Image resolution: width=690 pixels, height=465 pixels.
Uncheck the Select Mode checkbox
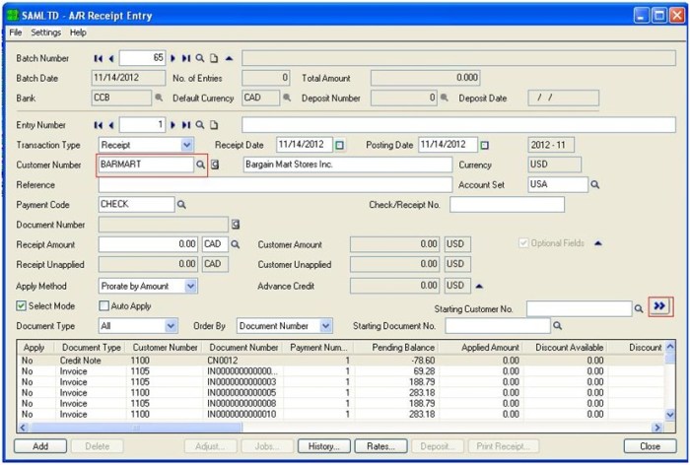click(x=22, y=306)
